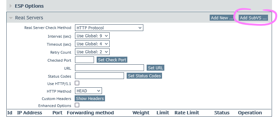Focus the Checked Port input field
This screenshot has height=126, width=279.
(x=84, y=60)
